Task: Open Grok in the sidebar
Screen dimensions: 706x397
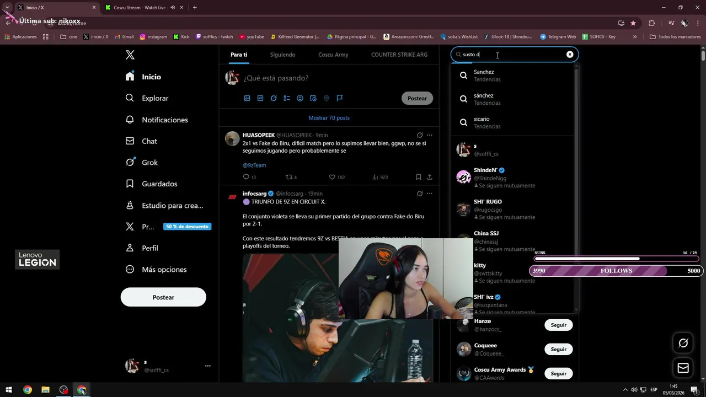Action: (x=142, y=162)
